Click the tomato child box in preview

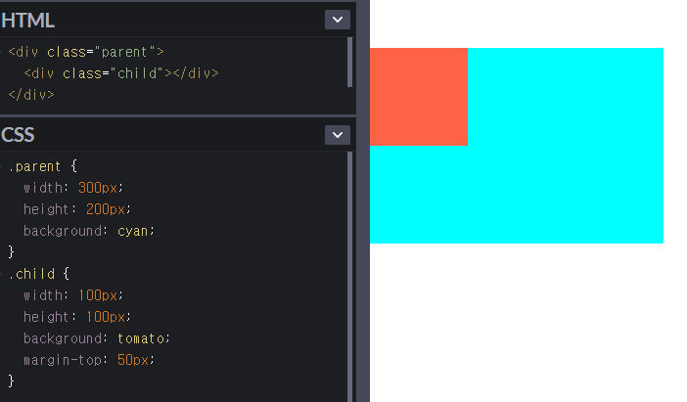[419, 96]
